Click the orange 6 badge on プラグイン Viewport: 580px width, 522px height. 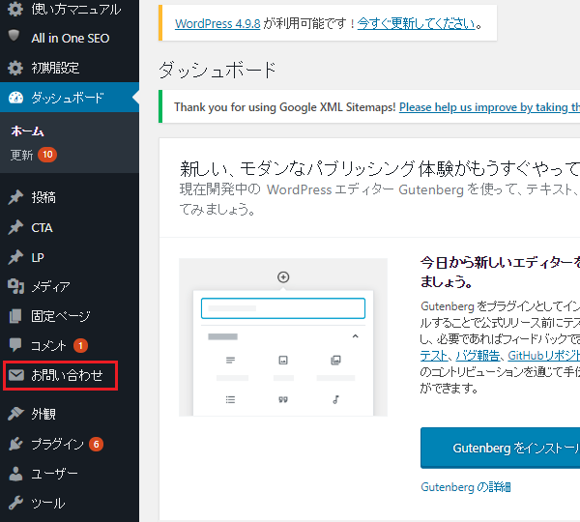tap(96, 444)
